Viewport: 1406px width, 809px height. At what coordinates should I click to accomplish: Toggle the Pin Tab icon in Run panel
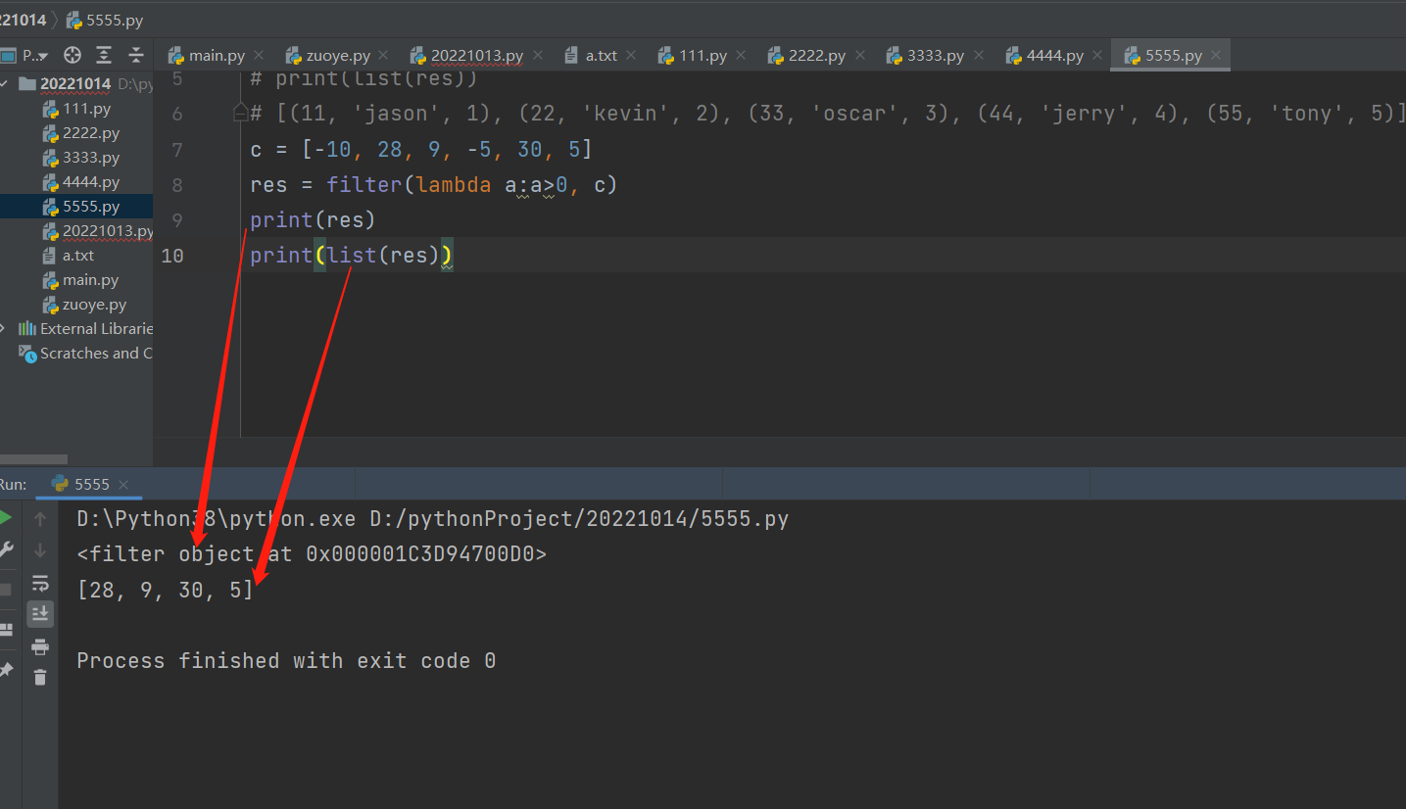[6, 670]
